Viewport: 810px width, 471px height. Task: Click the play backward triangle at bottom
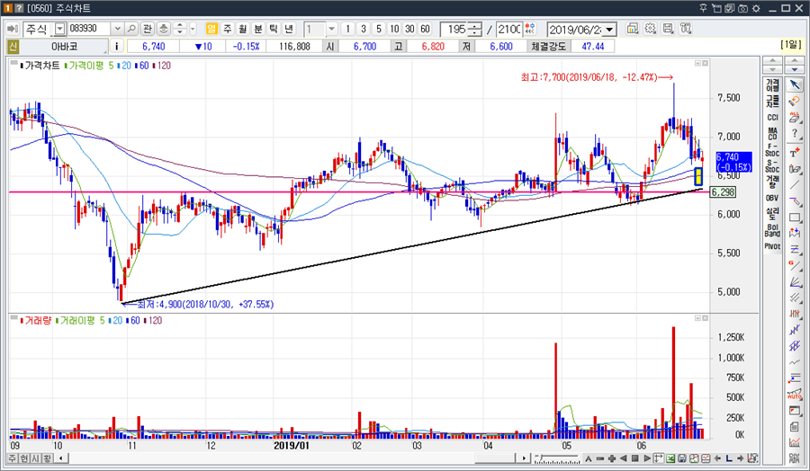coord(624,458)
